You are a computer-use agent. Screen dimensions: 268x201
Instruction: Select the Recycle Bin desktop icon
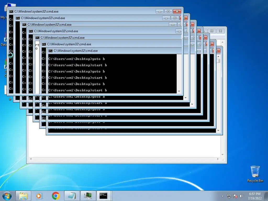tap(255, 174)
